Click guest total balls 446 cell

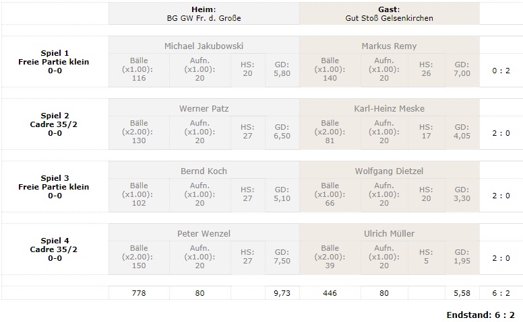(330, 293)
